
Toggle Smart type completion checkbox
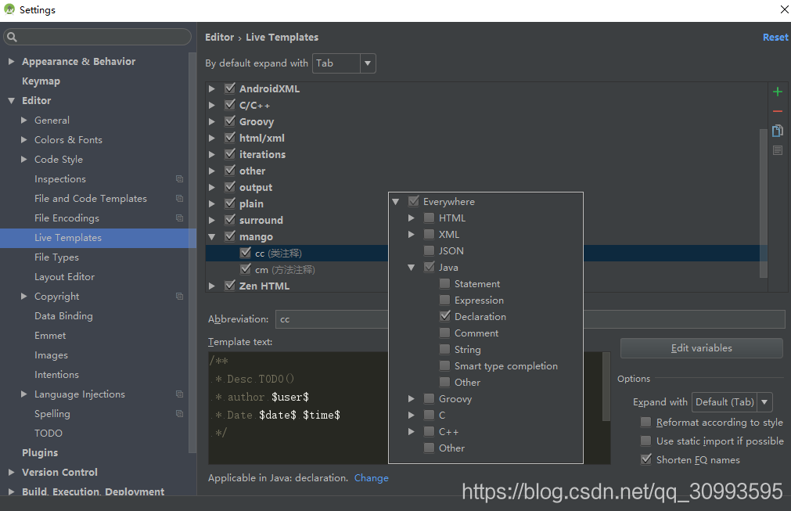tap(444, 365)
